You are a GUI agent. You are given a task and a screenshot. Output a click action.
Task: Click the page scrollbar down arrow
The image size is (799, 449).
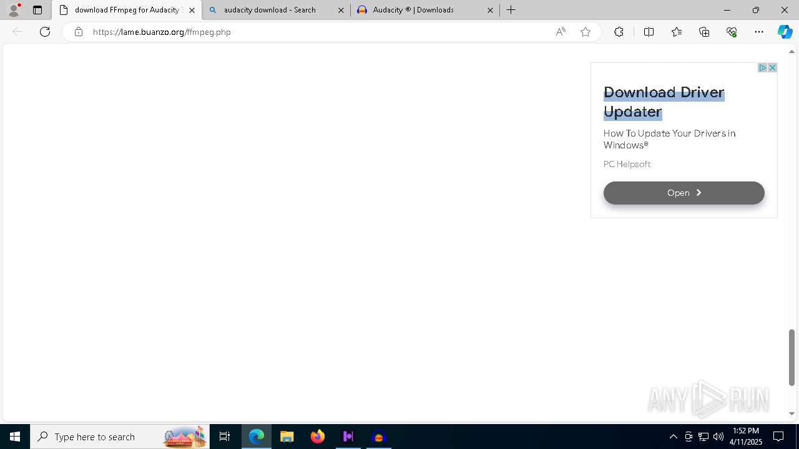(x=792, y=413)
